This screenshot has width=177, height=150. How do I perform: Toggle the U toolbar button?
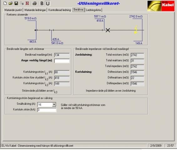click(x=48, y=3)
